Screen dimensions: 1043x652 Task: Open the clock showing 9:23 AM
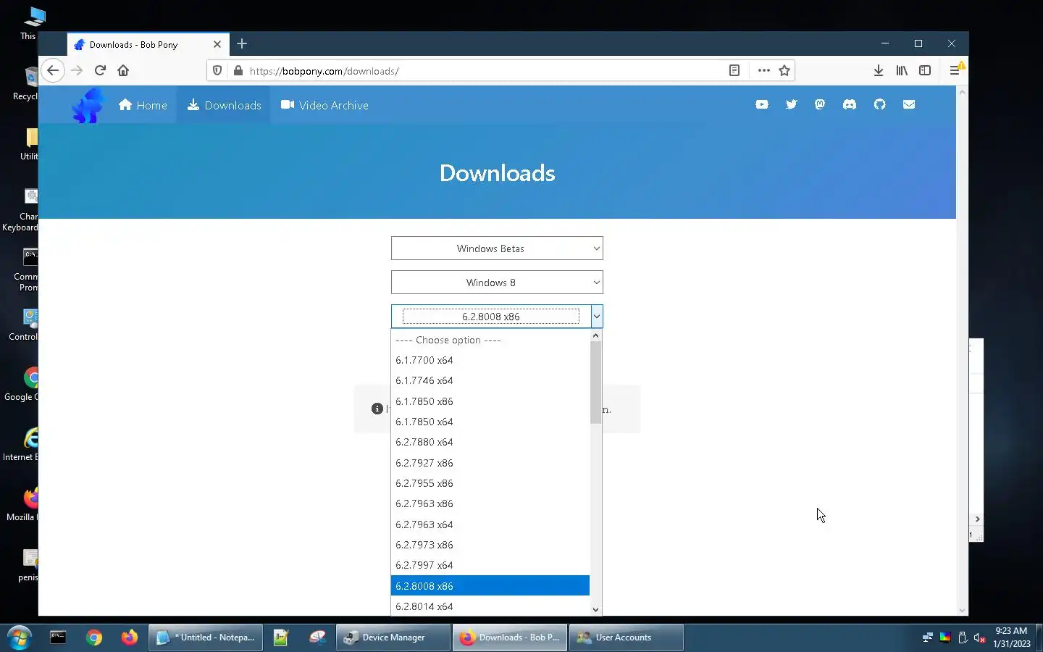(1011, 638)
